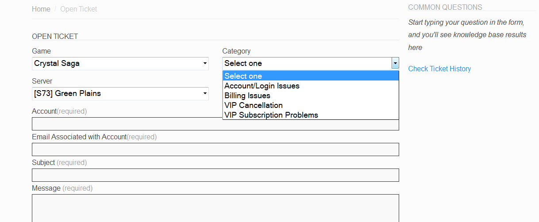Open the Server dropdown showing Green Plains
This screenshot has height=222, width=539.
120,94
